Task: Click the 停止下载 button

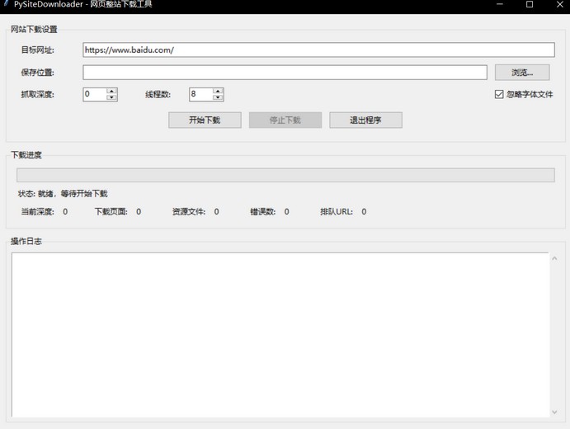Action: tap(285, 120)
